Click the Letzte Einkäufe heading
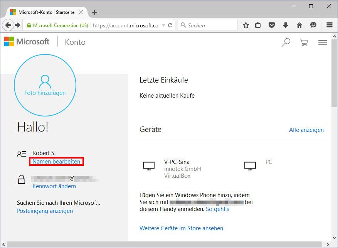Image resolution: width=338 pixels, height=248 pixels. [164, 80]
